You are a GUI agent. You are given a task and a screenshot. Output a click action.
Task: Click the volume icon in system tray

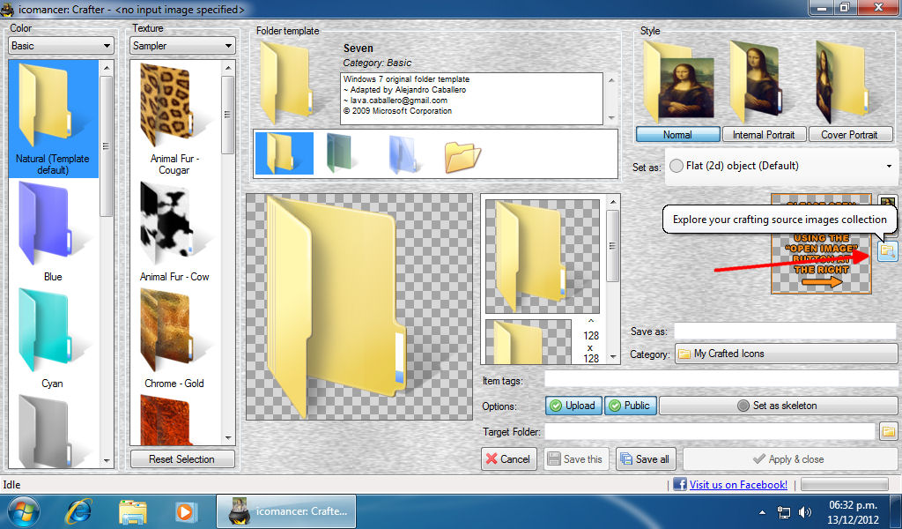[805, 511]
